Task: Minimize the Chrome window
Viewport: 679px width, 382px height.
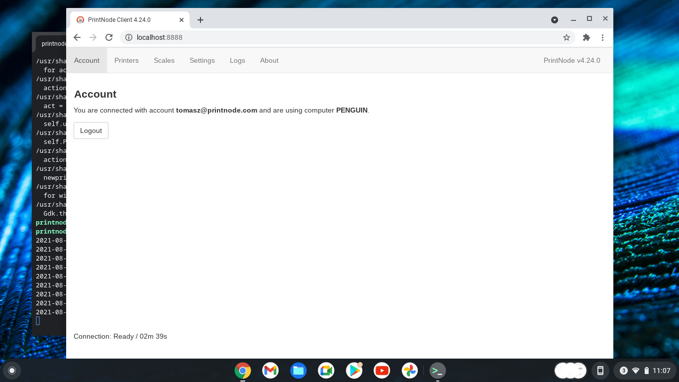Action: point(574,19)
